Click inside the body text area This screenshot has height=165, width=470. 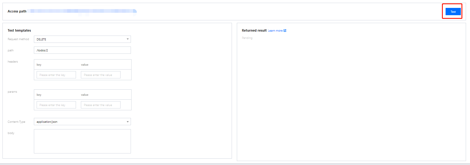(x=82, y=141)
